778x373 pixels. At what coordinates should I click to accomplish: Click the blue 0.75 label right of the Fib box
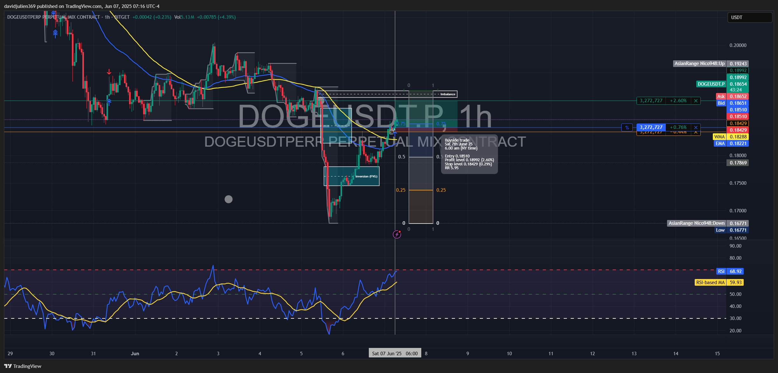pos(441,124)
